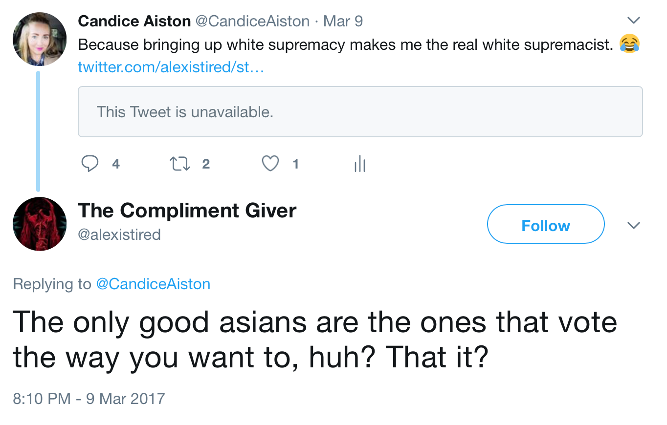The width and height of the screenshot is (667, 425).
Task: Click the crying-laughing emoji in tweet
Action: point(629,44)
